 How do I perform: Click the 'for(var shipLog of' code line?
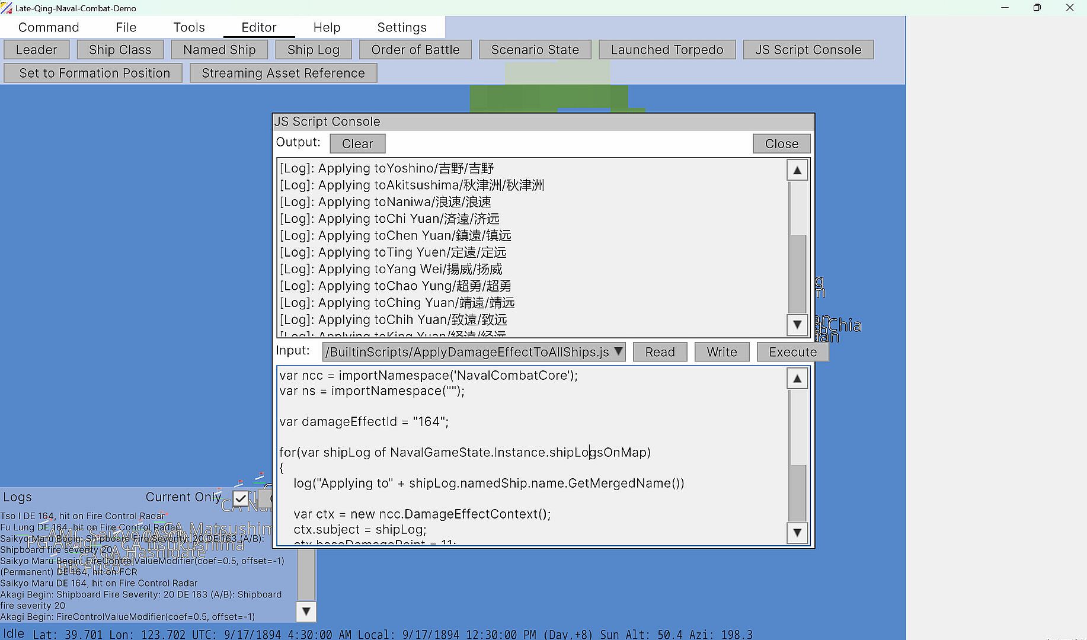click(x=465, y=452)
